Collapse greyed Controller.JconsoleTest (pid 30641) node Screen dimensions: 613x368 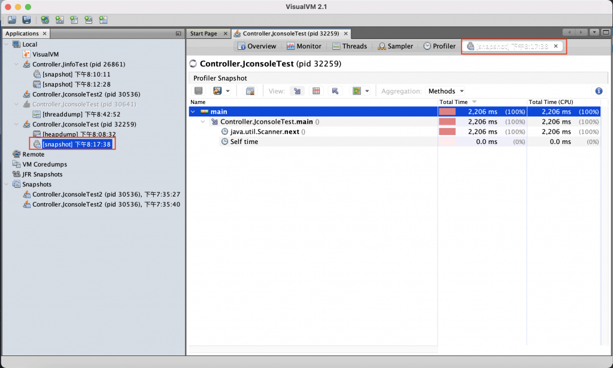point(16,104)
